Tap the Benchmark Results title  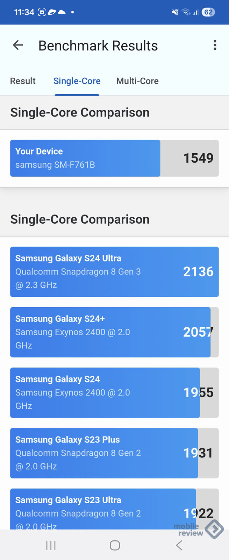point(98,46)
